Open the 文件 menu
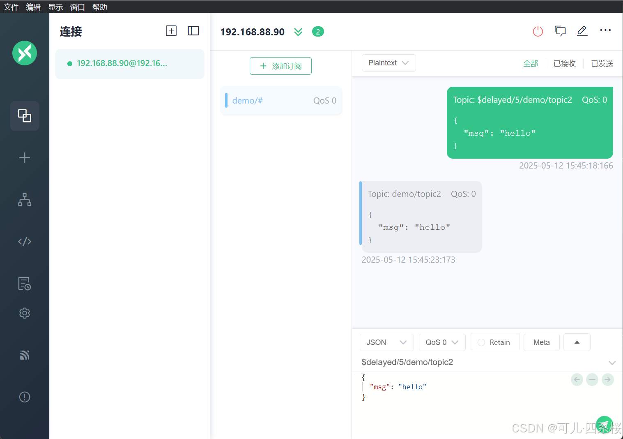623x439 pixels. 11,7
